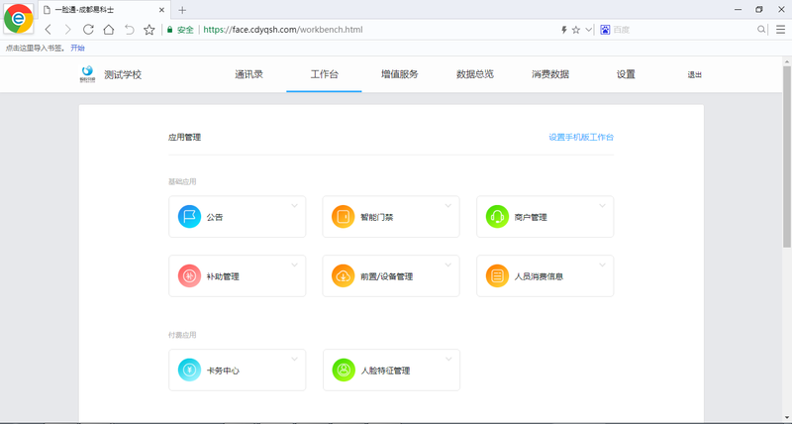792x424 pixels.
Task: Switch to the 通讯录 tab
Action: [x=248, y=74]
